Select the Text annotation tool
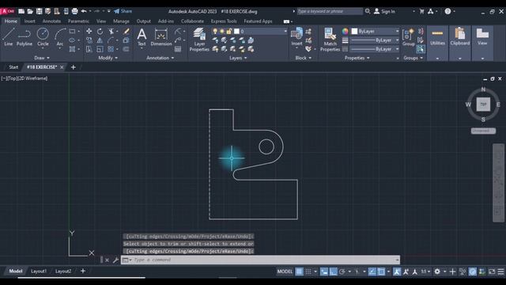Screen dimensions: 506x285 (142, 37)
